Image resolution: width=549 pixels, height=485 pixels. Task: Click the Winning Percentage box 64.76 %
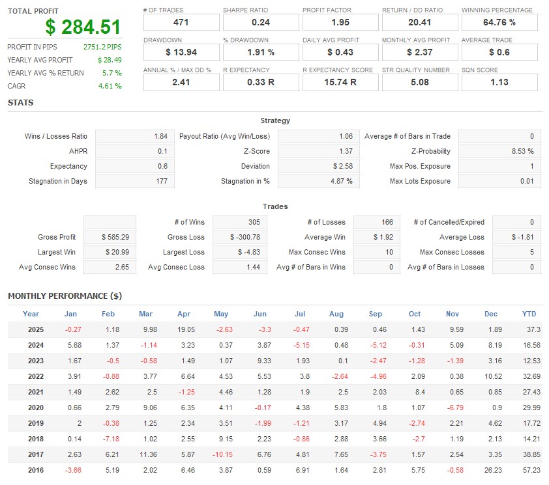(x=499, y=23)
